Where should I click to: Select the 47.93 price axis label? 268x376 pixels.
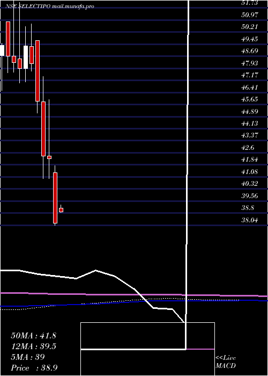(250, 63)
